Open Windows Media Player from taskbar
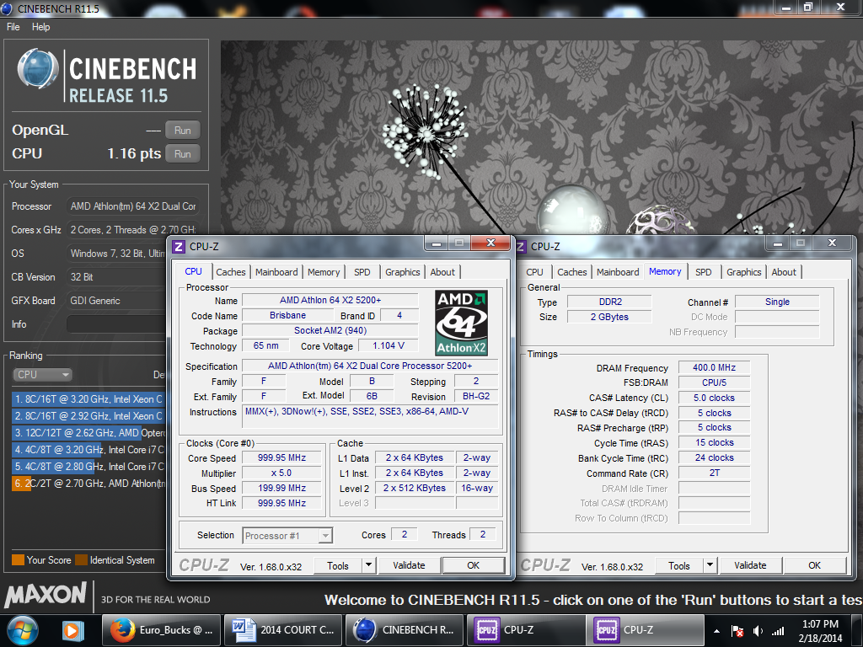This screenshot has width=863, height=647. click(x=72, y=630)
